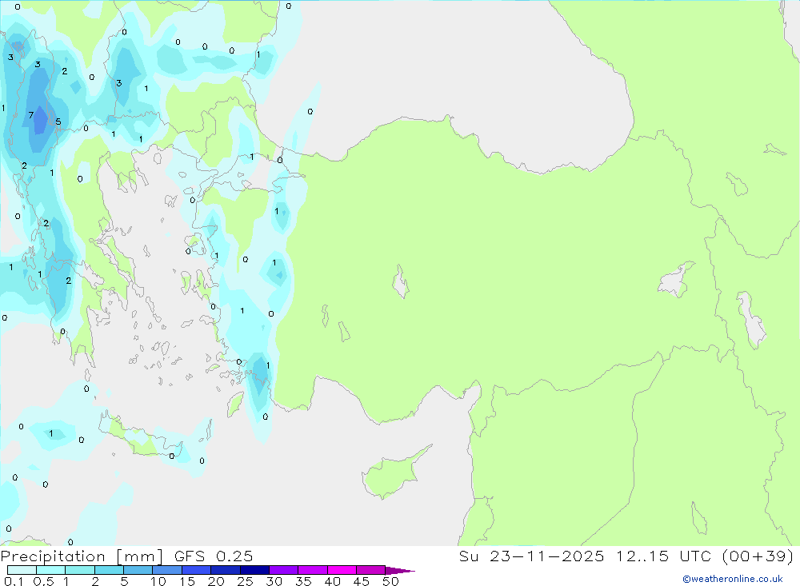
Task: Pick the 5–10 mm legend color swatch
Action: pos(138,570)
